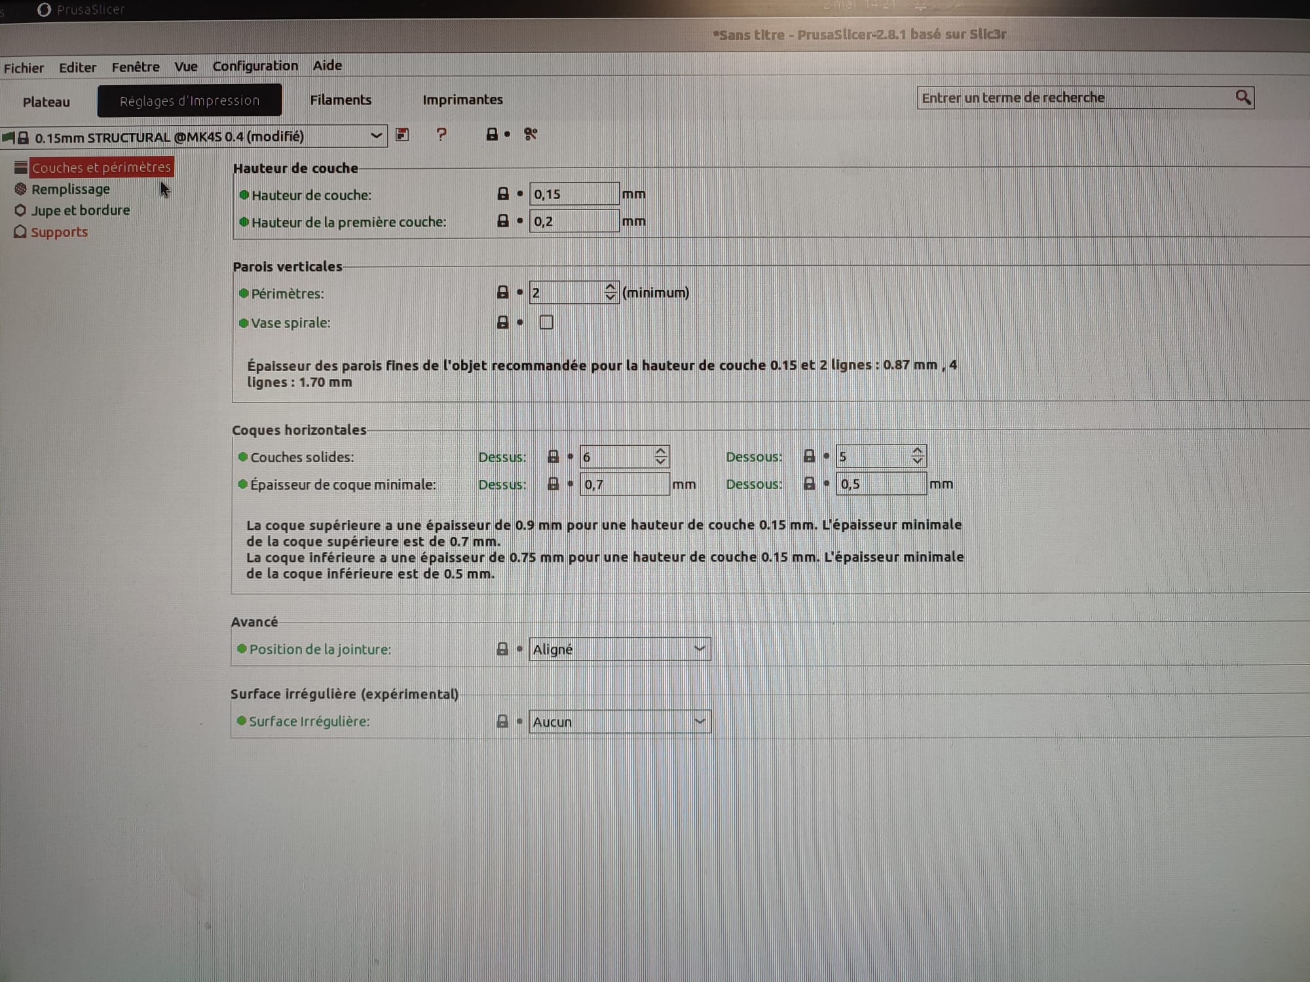Select Couches et périmètres in sidebar
The image size is (1310, 982).
(102, 168)
